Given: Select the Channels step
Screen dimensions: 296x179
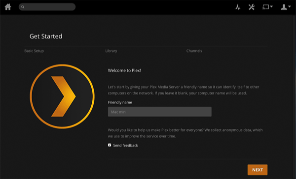Looking at the screenshot, I should pos(194,51).
